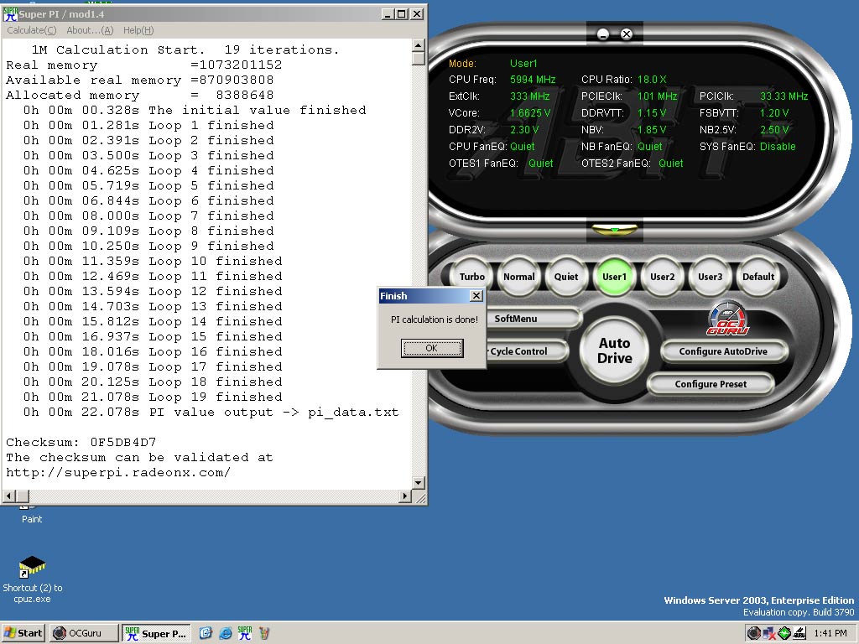Click the ExtClk 333 MHz value
The width and height of the screenshot is (859, 644).
(x=529, y=96)
